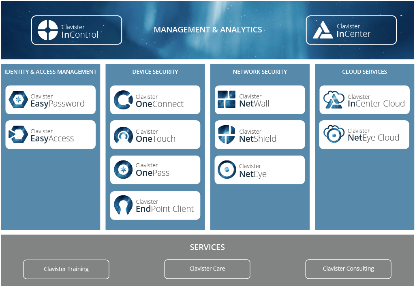Select the Clavister InControl text label

click(x=80, y=31)
